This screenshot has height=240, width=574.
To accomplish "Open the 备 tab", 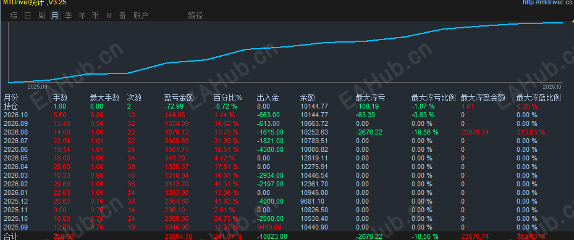I will click(x=122, y=15).
